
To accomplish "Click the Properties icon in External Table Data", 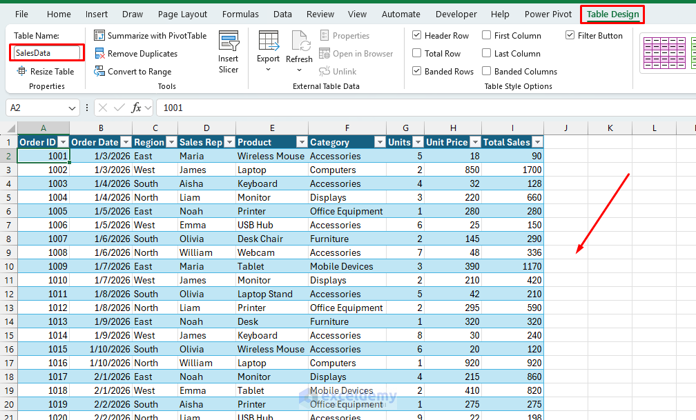I will pyautogui.click(x=325, y=35).
